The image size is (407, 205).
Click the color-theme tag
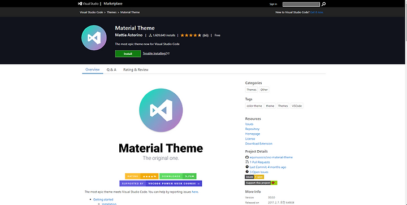[x=254, y=106]
